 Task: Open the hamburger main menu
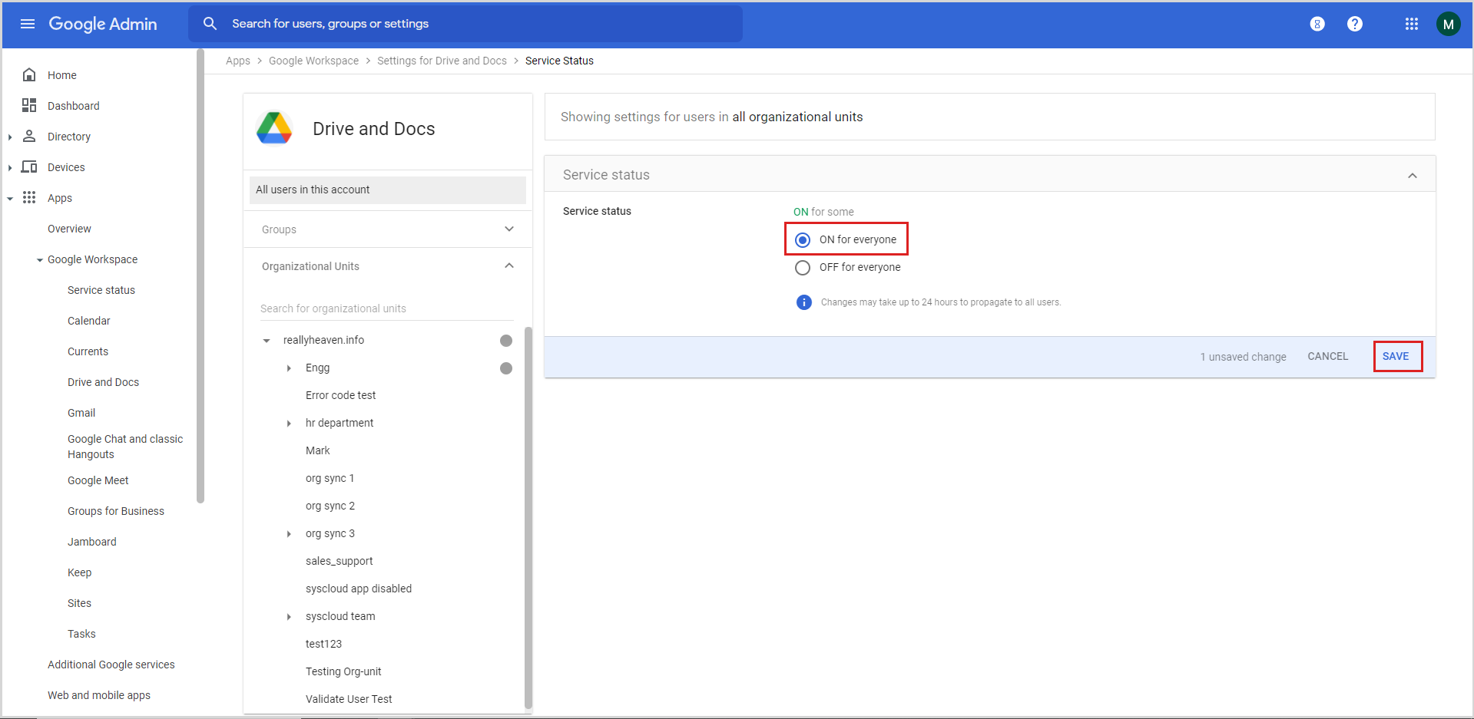point(28,24)
